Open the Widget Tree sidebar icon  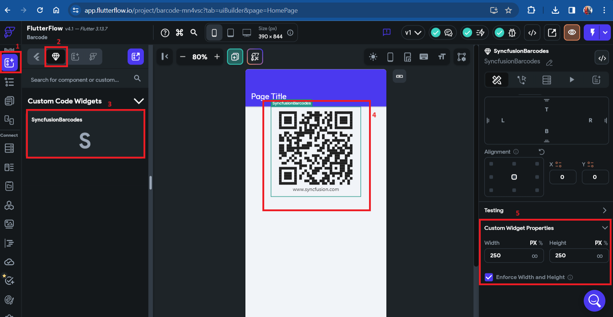click(x=9, y=82)
